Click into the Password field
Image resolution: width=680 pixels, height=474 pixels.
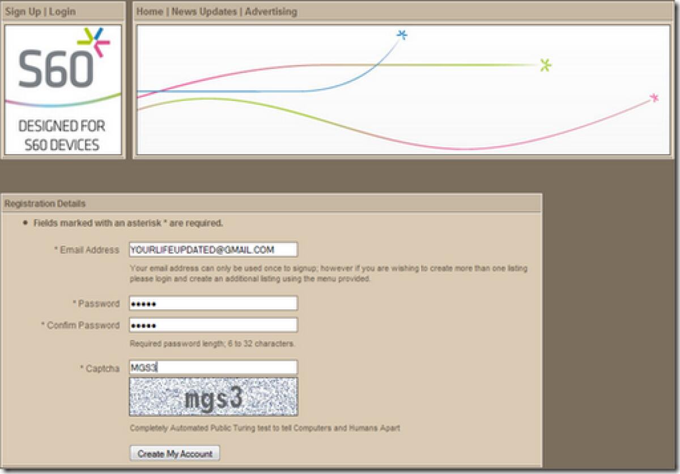point(213,304)
